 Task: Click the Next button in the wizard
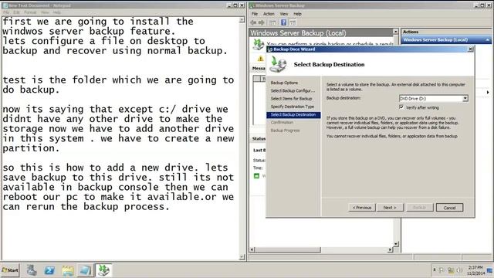tap(390, 208)
